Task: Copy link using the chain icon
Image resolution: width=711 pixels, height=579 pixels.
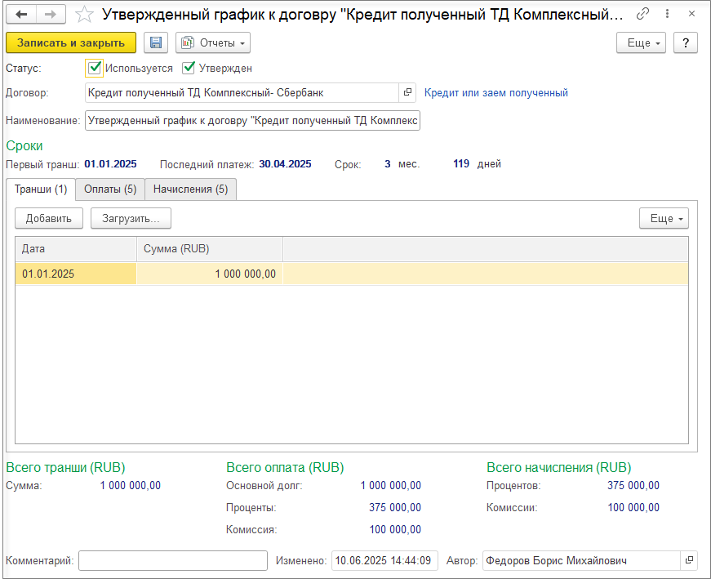Action: tap(642, 14)
